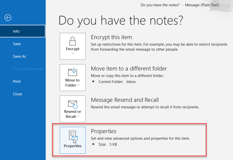Open Save As in the sidebar
Image resolution: width=233 pixels, height=160 pixels.
click(19, 56)
